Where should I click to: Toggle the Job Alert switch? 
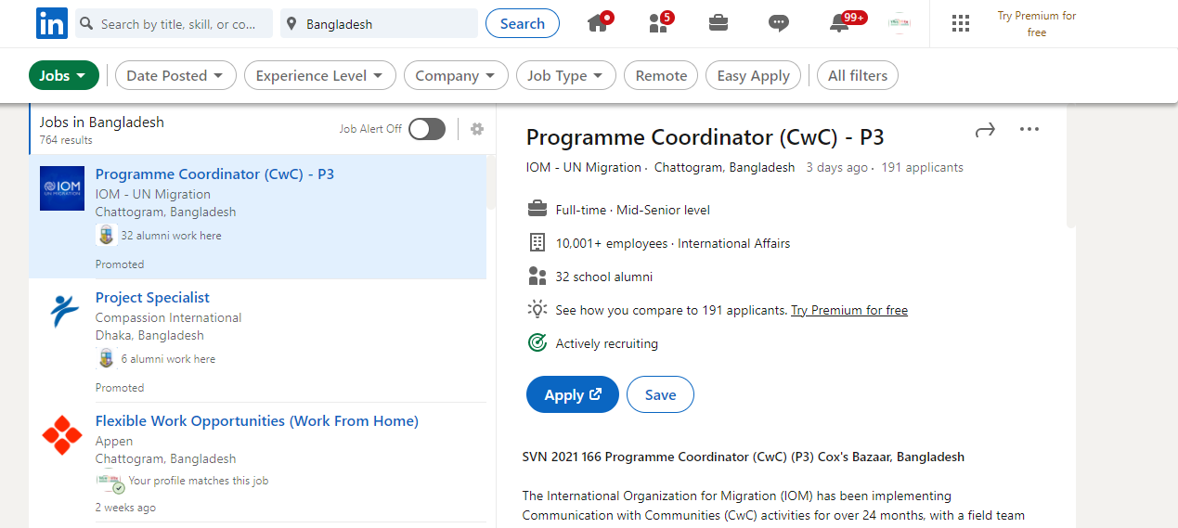(x=427, y=129)
